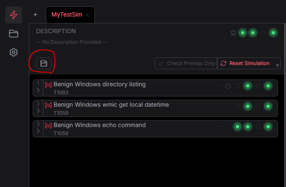This screenshot has width=286, height=187.
Task: Click the No Description Provided text
Action: 71,42
